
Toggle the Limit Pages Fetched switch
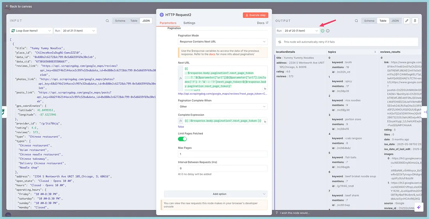[183, 139]
